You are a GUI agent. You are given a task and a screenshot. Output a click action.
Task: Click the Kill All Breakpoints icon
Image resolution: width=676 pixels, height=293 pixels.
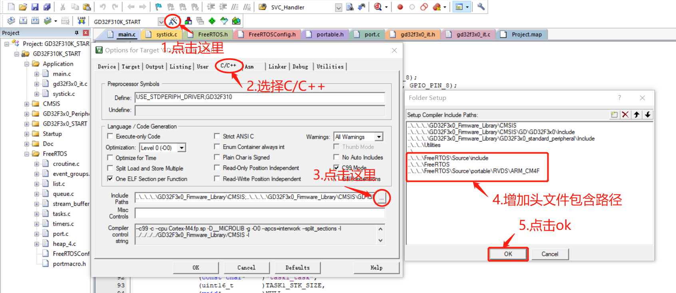[437, 7]
